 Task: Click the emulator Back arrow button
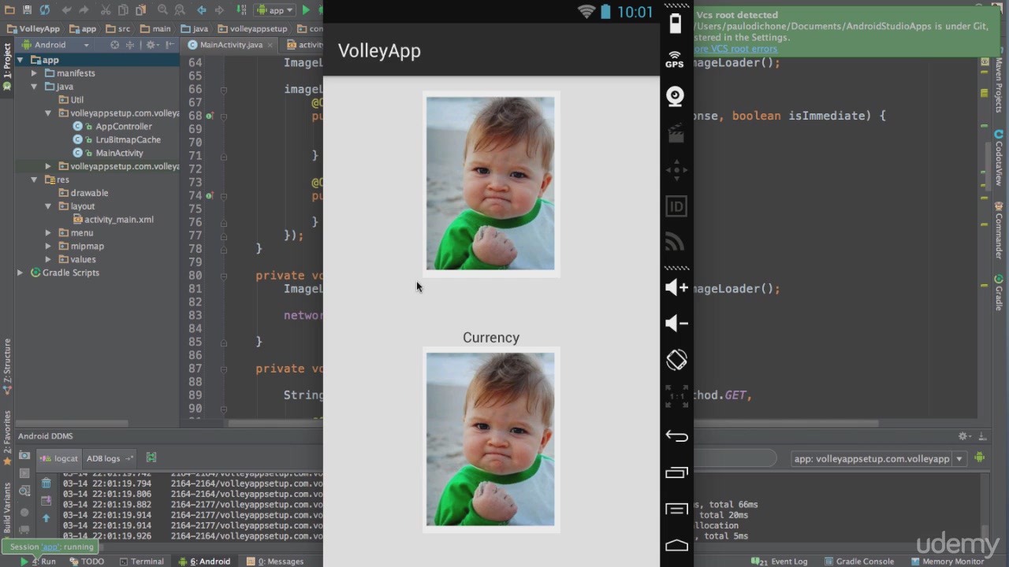point(676,435)
